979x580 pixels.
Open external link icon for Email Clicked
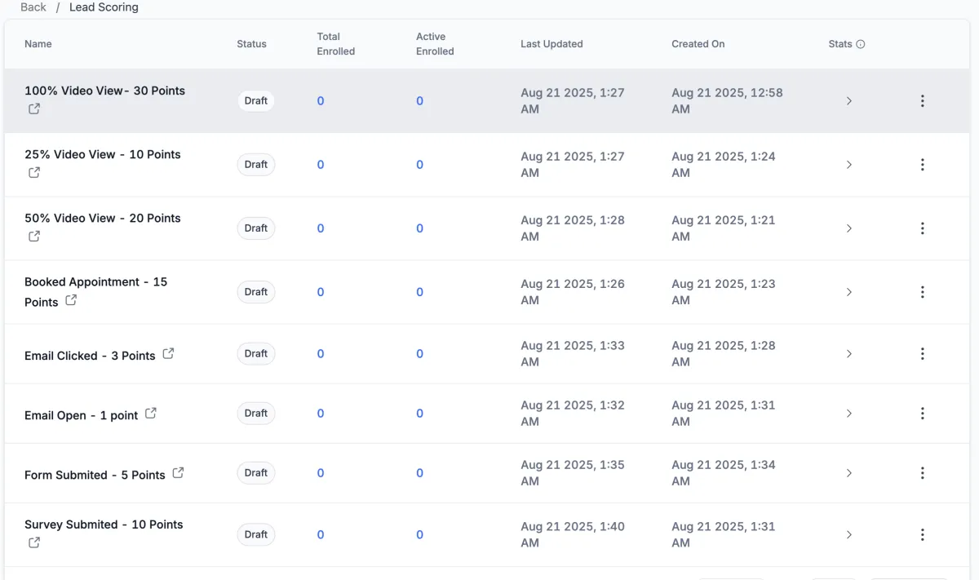168,354
